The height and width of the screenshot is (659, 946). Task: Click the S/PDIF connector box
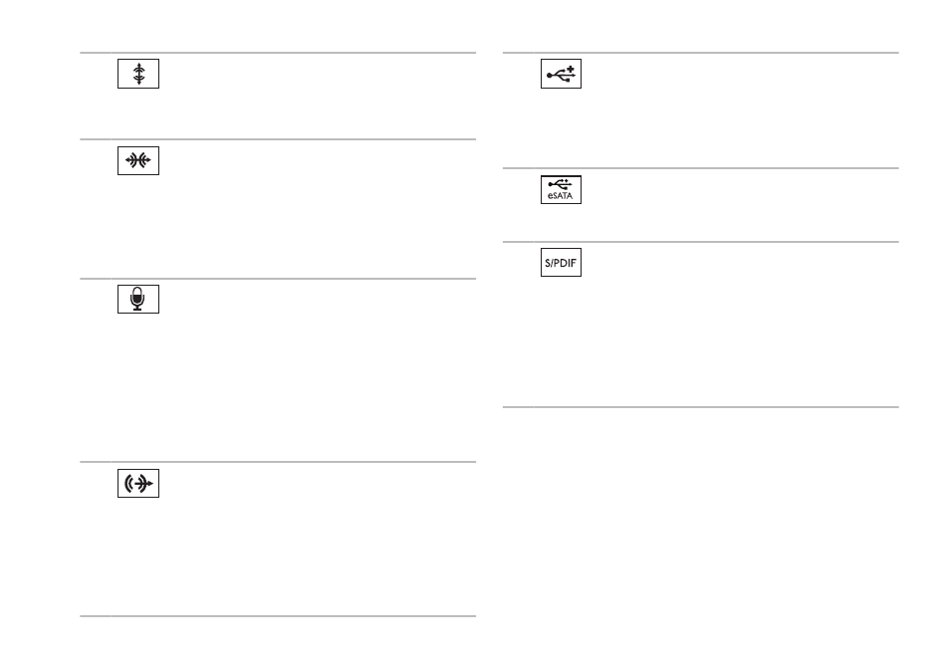click(x=561, y=262)
